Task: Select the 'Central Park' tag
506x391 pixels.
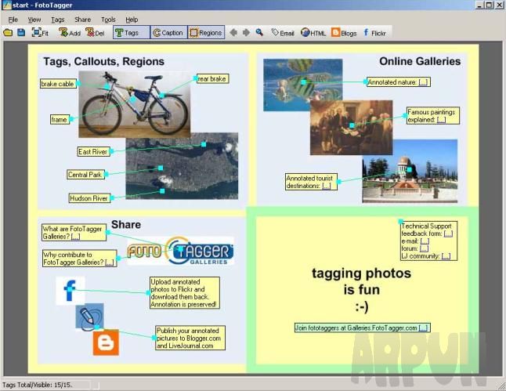Action: pyautogui.click(x=86, y=175)
